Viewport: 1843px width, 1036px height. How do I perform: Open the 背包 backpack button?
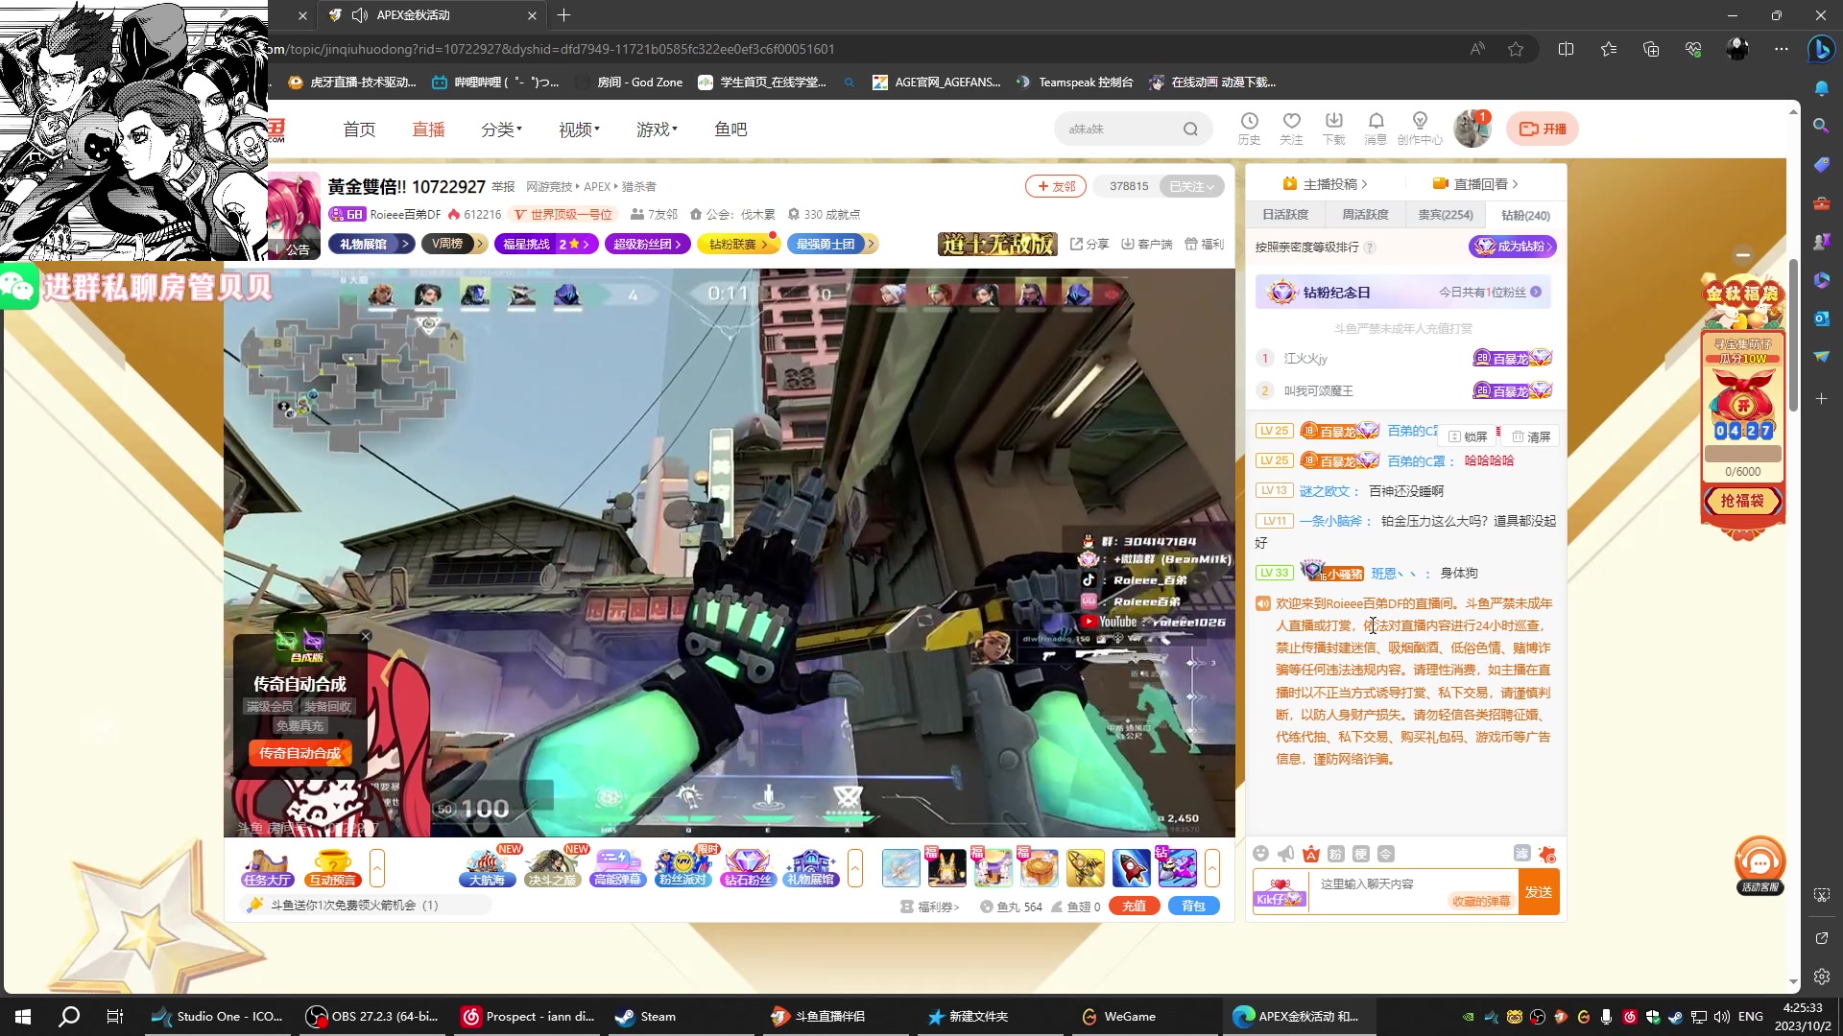click(1193, 906)
